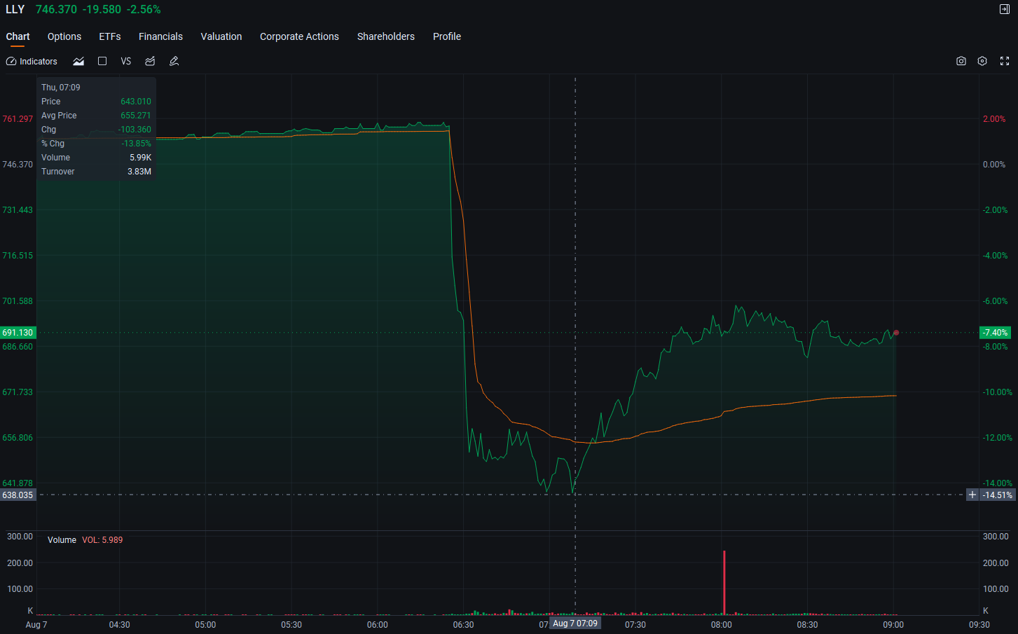Click the tall red volume bar at 08:00
Screen dimensions: 1018x634
coord(724,583)
